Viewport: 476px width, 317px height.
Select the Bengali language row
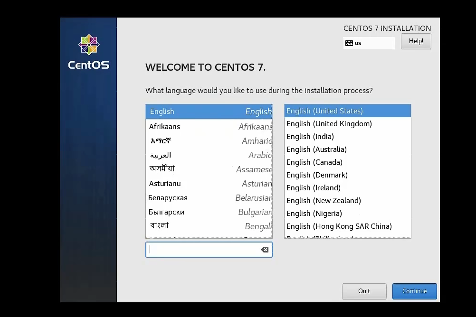[x=209, y=226]
